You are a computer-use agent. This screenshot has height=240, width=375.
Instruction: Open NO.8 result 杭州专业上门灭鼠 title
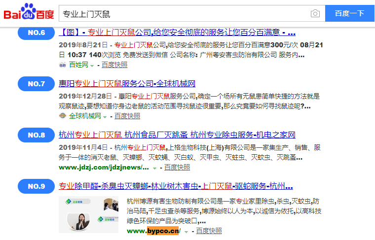coord(177,135)
